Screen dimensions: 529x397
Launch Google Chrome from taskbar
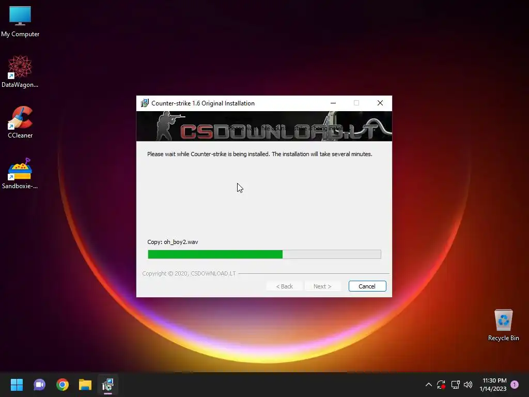pos(63,385)
